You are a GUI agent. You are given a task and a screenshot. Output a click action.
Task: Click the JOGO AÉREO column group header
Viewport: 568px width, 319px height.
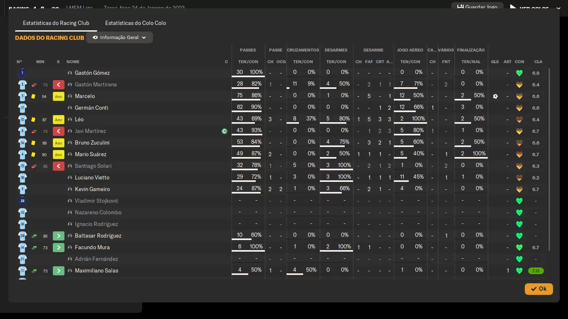point(410,50)
